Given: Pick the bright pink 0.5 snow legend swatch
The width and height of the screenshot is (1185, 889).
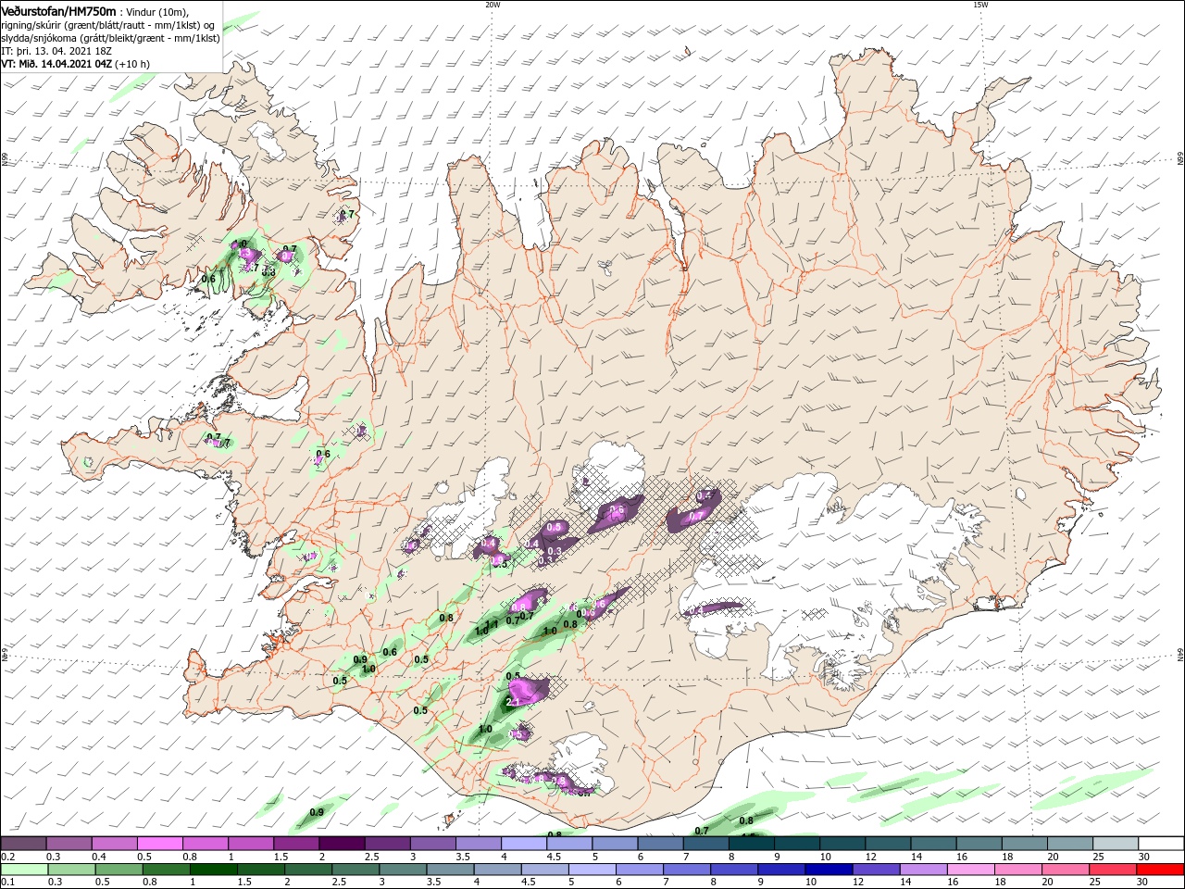Looking at the screenshot, I should [160, 844].
